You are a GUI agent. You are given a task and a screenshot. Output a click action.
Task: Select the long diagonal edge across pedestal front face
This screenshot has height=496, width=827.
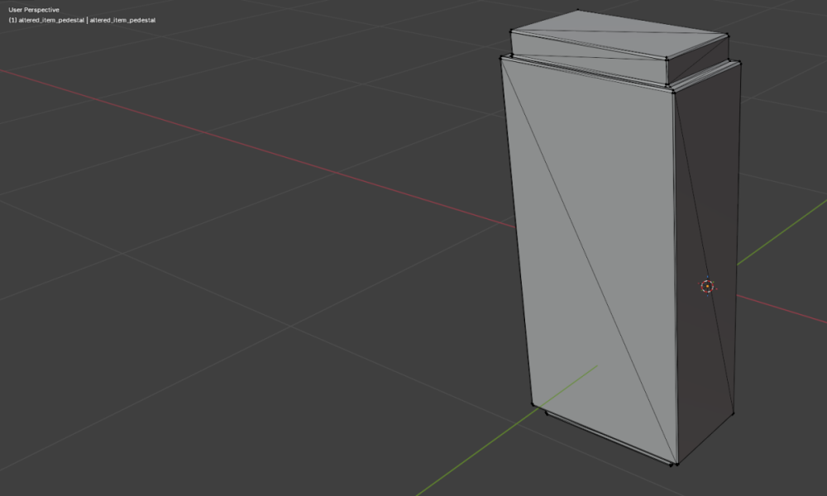point(589,261)
